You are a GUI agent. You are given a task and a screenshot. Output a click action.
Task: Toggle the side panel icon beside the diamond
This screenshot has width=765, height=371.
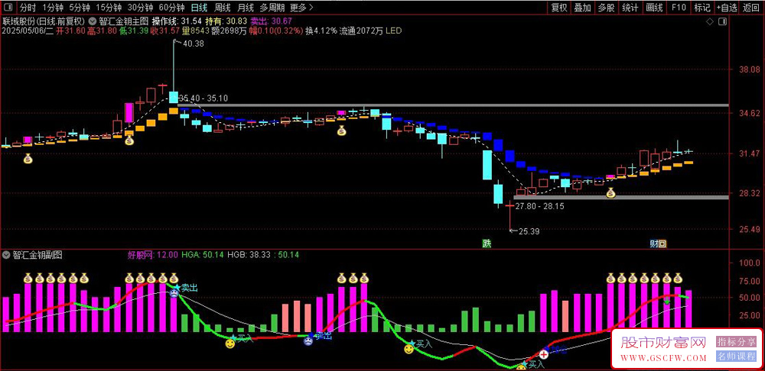pyautogui.click(x=723, y=21)
